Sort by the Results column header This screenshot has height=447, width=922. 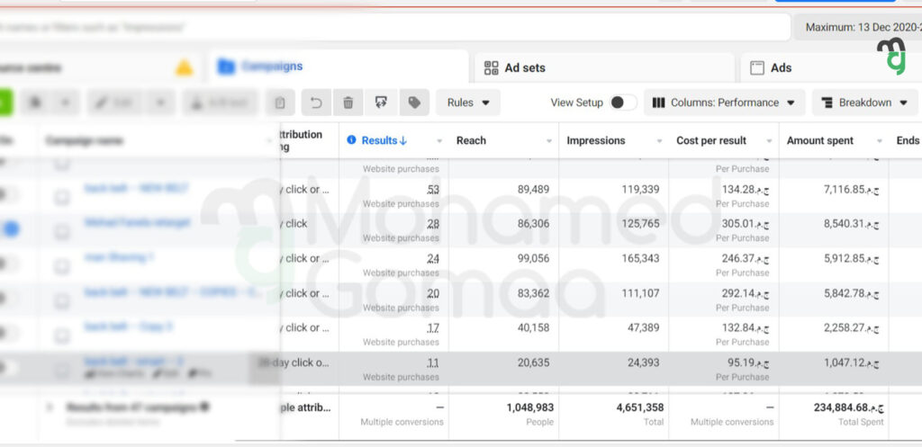click(384, 140)
